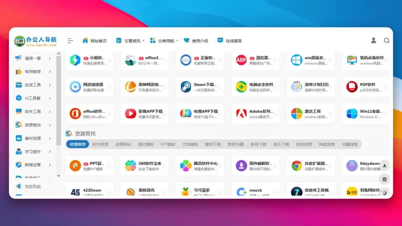Image resolution: width=402 pixels, height=226 pixels.
Task: Open the macvk resource card
Action: 255,190
